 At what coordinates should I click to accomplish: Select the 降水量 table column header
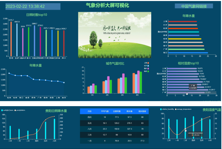[x=129, y=111]
